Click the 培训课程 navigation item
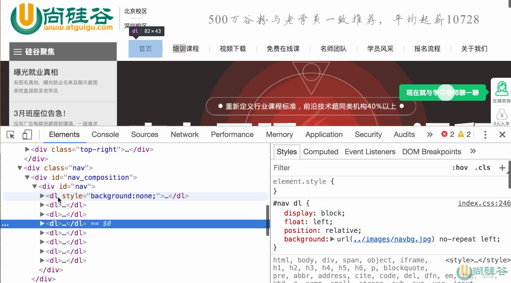Viewport: 511px width, 283px height. pos(186,49)
